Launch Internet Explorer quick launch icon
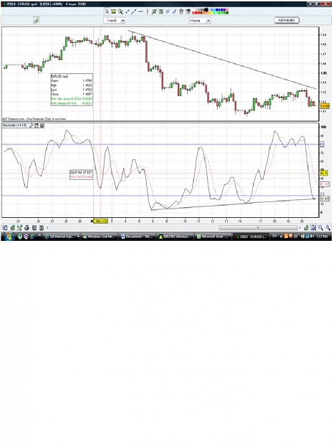Viewport: 336px width, 448px height. pos(32,237)
